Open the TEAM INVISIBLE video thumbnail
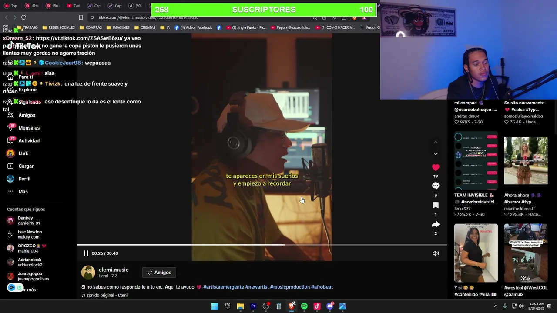 click(476, 160)
